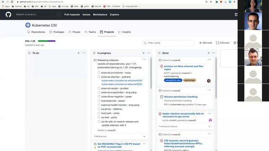Click Add cards button
The image size is (269, 151).
[206, 43]
